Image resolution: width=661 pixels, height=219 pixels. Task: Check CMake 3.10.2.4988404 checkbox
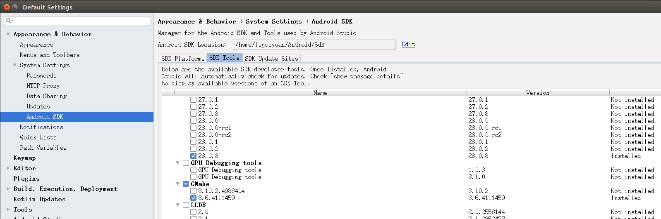coord(193,191)
